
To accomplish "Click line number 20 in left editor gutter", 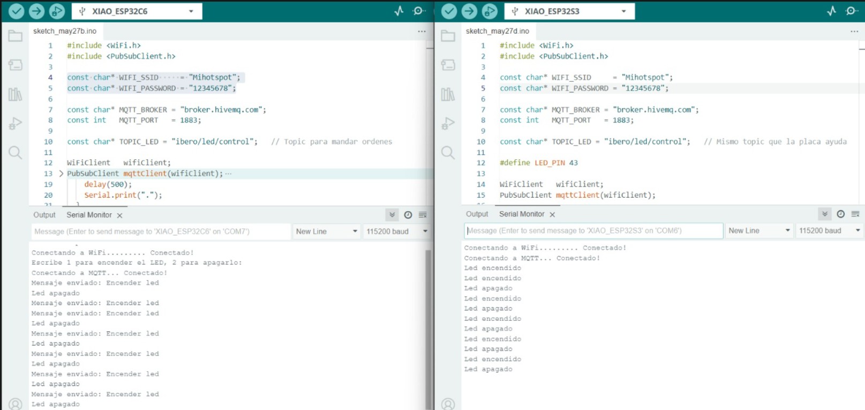I will point(48,195).
